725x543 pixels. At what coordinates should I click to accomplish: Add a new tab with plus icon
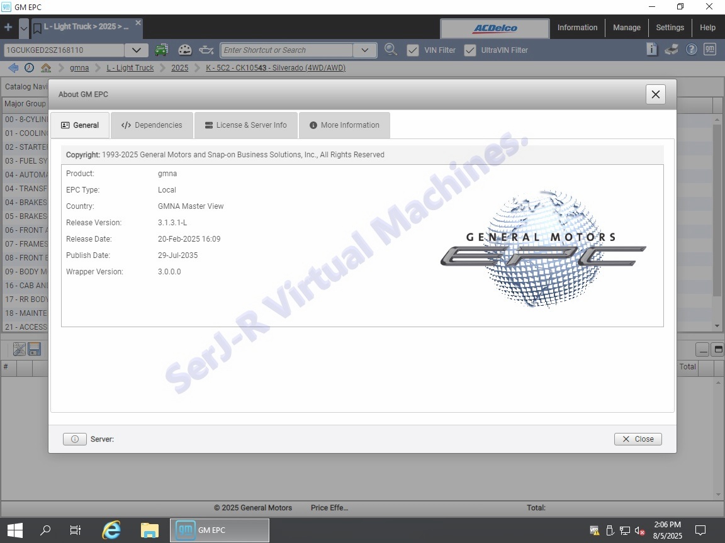point(8,27)
